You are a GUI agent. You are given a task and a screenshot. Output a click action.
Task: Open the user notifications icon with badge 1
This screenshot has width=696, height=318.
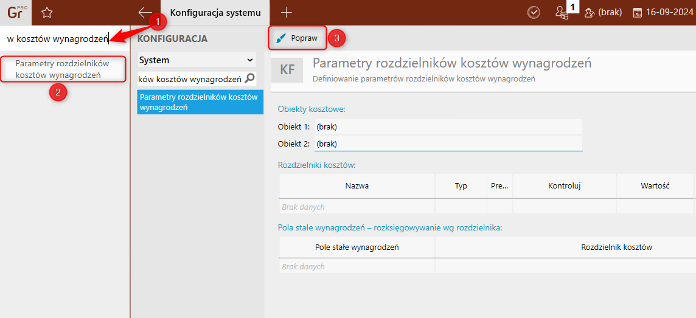[562, 12]
